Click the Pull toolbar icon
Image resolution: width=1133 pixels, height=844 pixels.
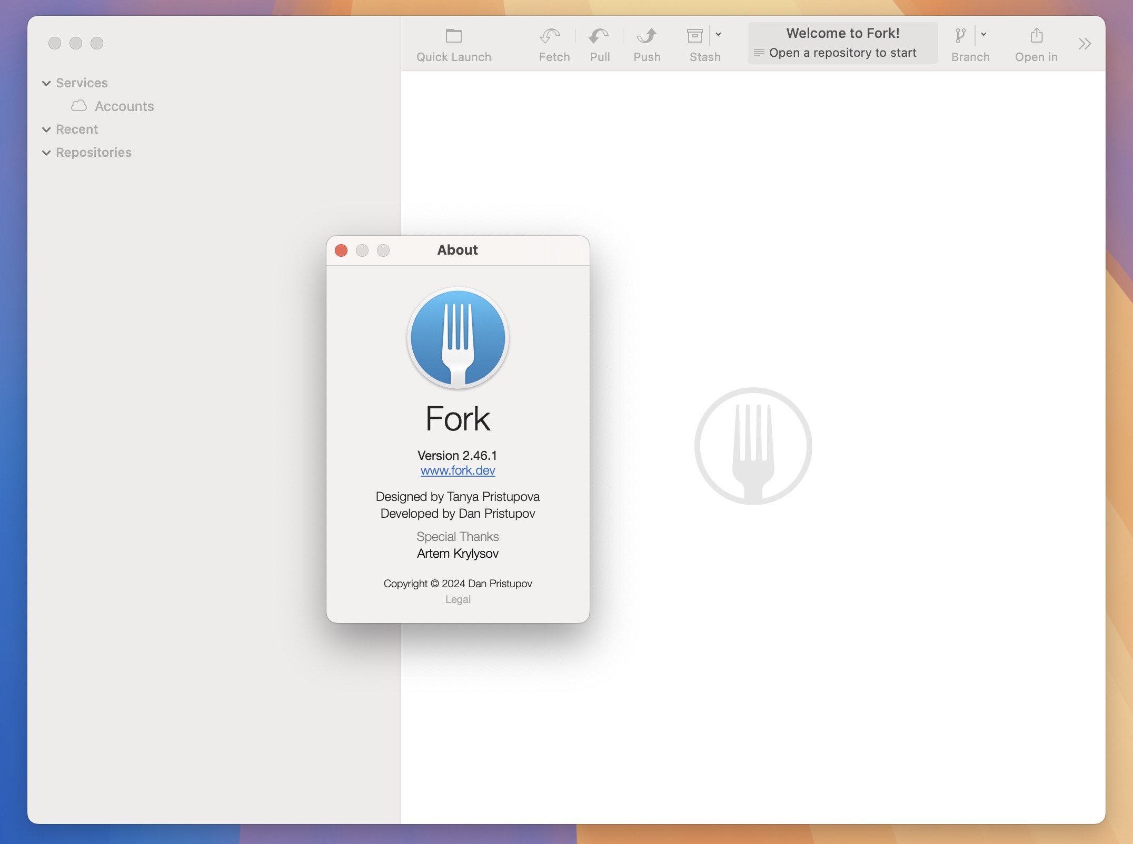tap(599, 36)
